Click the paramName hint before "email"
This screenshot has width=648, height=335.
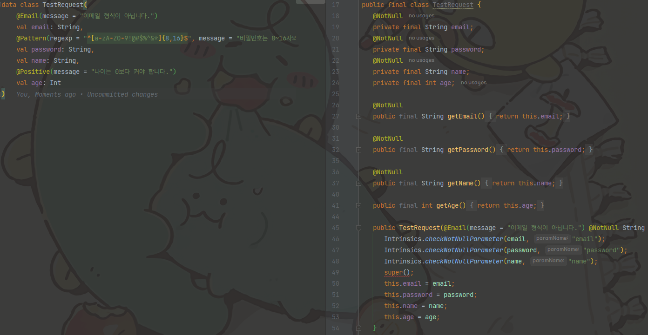[552, 239]
